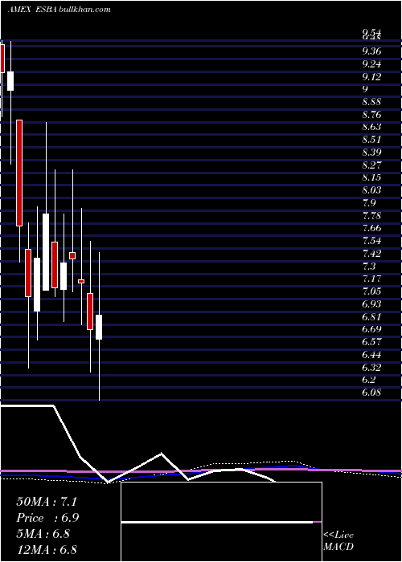Select the 6.32 price axis label
This screenshot has width=402, height=562.
click(x=371, y=368)
